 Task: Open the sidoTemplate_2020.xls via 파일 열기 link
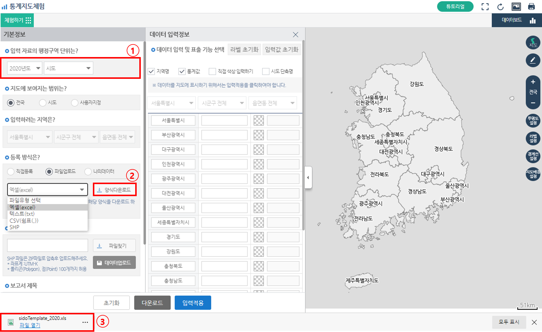pyautogui.click(x=30, y=325)
